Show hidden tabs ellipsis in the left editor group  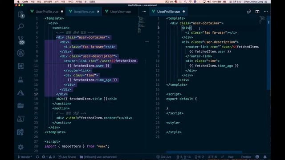[x=144, y=12]
